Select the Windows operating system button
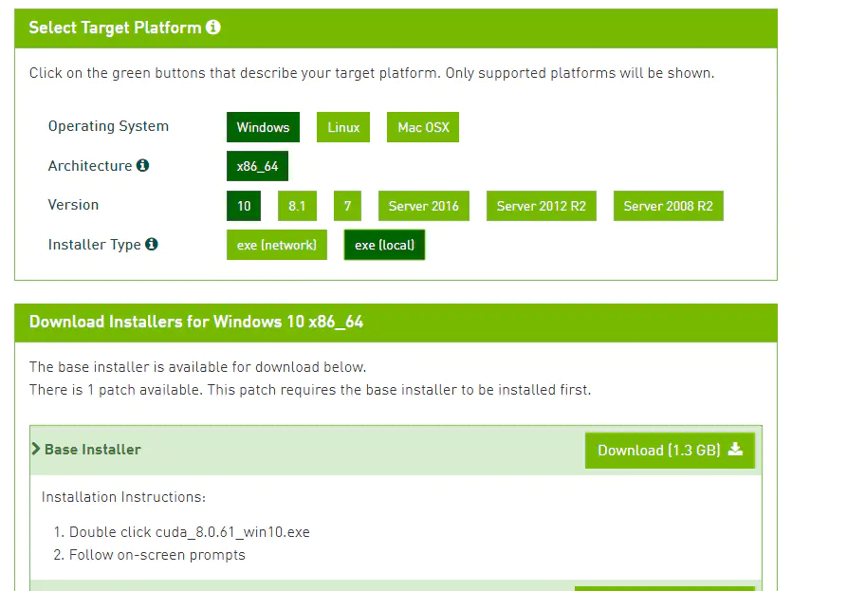847x591 pixels. (263, 127)
